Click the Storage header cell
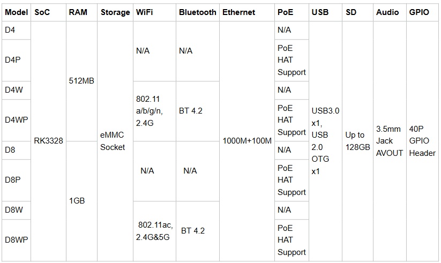Viewport: 441px width, 263px height. click(x=115, y=12)
